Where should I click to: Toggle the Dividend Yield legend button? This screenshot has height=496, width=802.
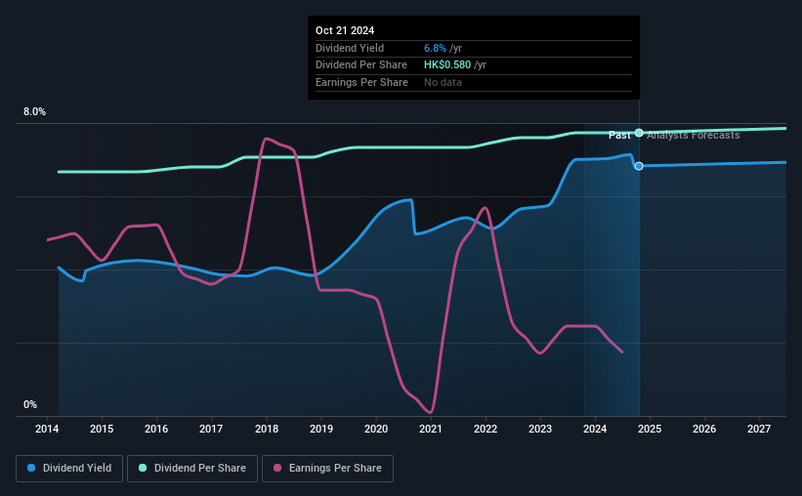point(69,469)
